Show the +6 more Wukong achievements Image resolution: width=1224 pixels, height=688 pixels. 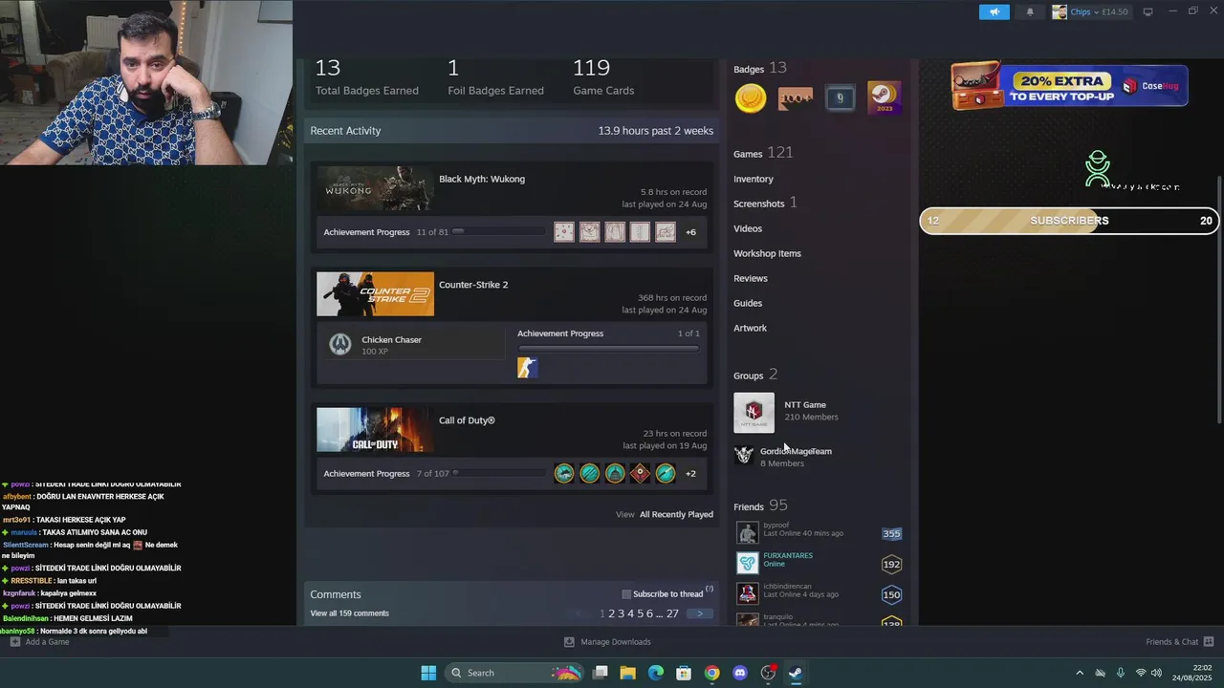pos(690,232)
